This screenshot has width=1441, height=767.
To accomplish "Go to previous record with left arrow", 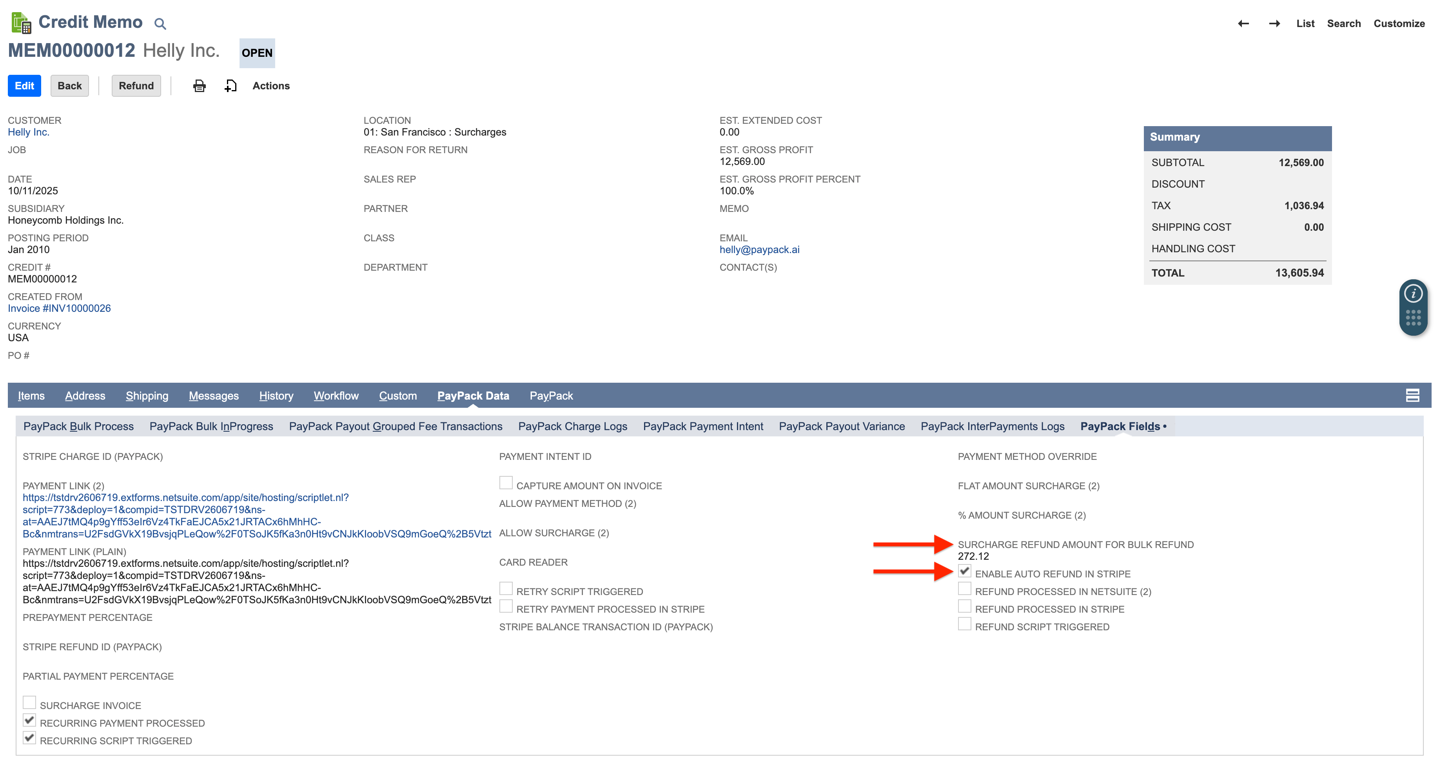I will click(1243, 24).
